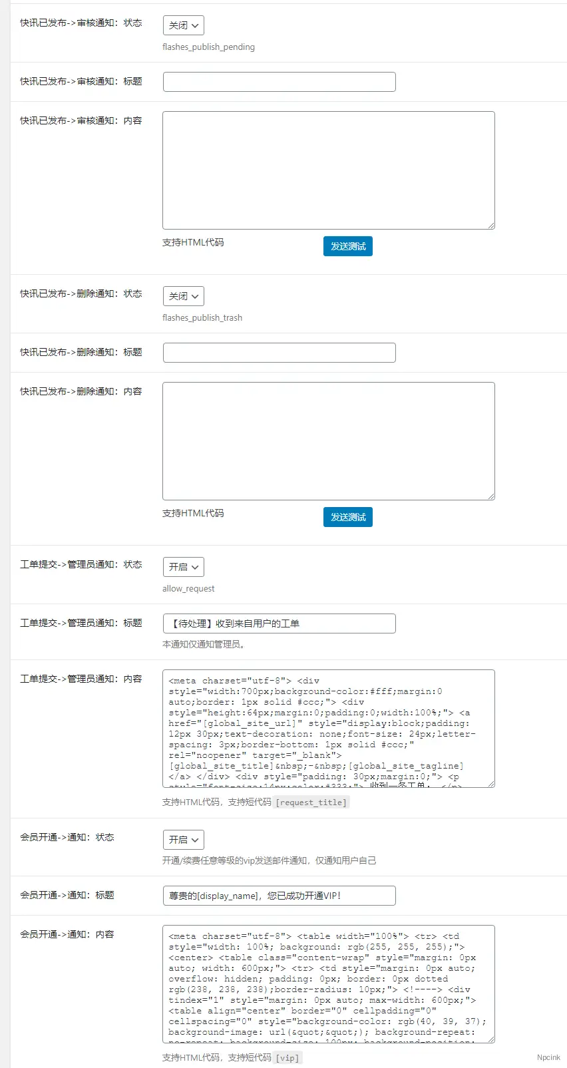Click resize handle of 会员开通 内容 textarea
Image resolution: width=567 pixels, height=1068 pixels.
[x=491, y=1039]
